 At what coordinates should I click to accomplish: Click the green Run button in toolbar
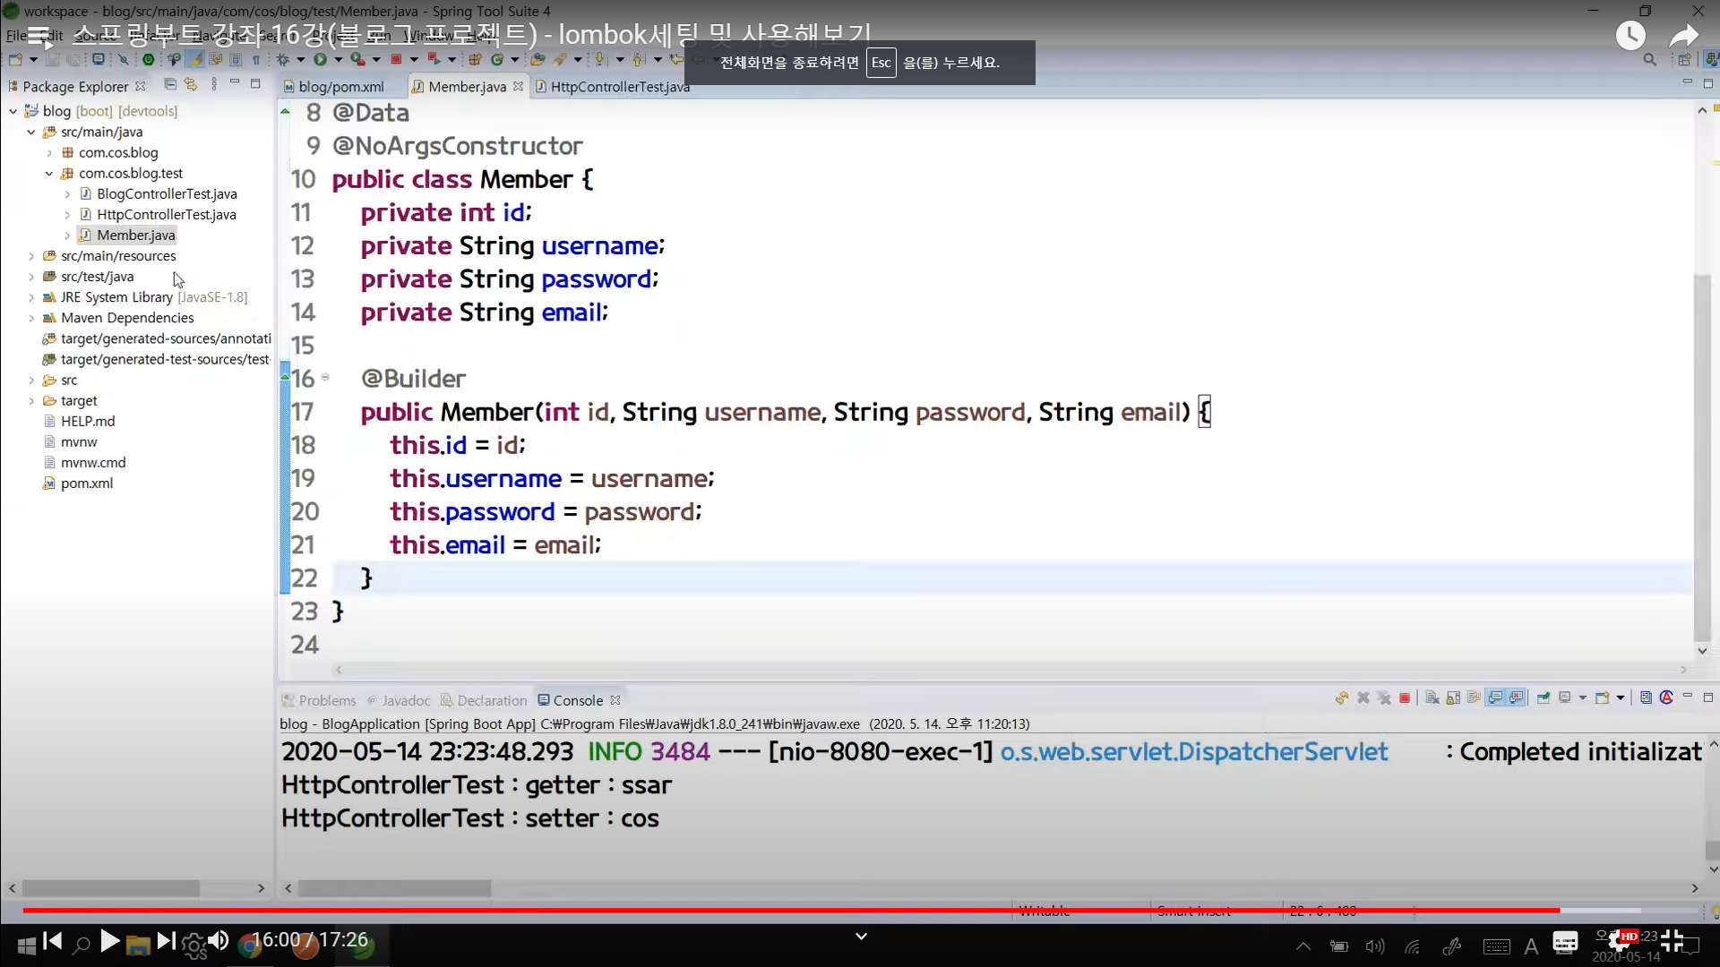[x=320, y=60]
